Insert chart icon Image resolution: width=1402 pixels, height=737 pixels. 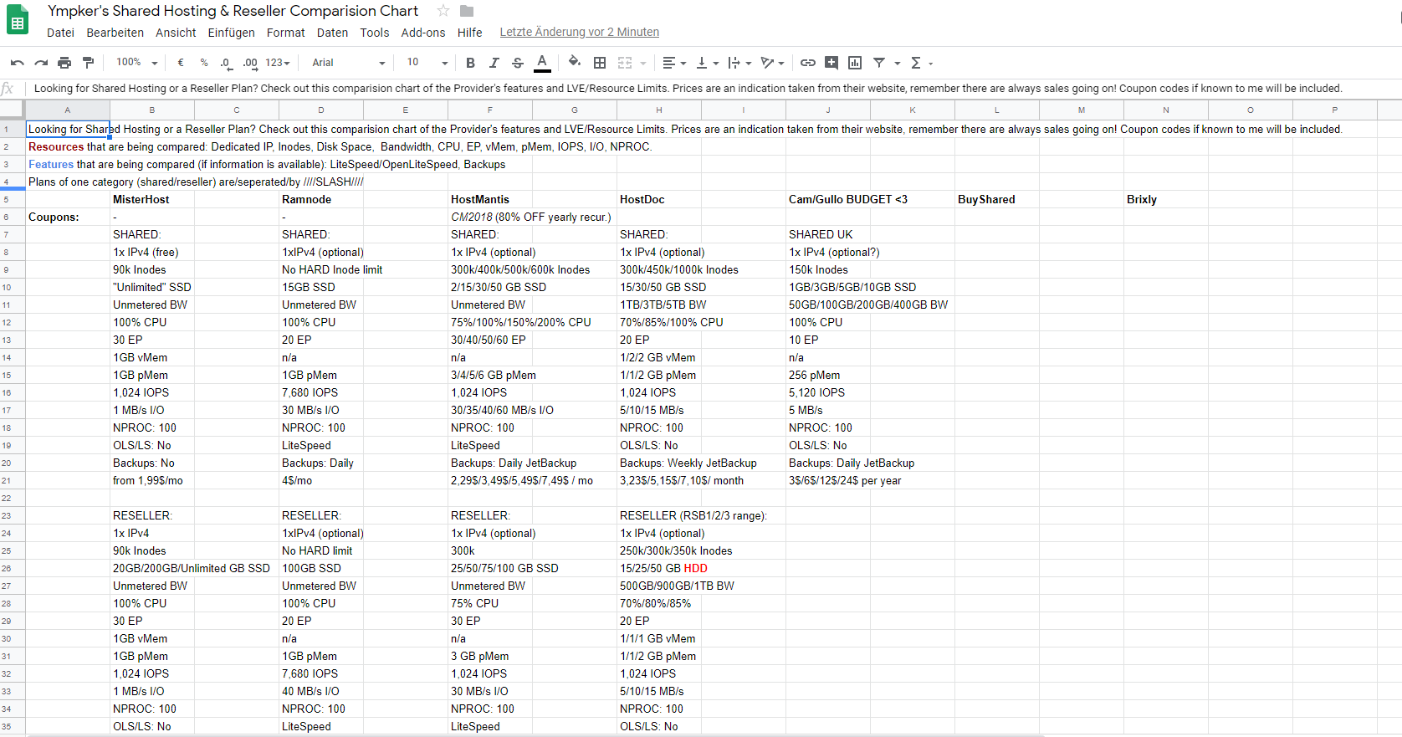855,63
